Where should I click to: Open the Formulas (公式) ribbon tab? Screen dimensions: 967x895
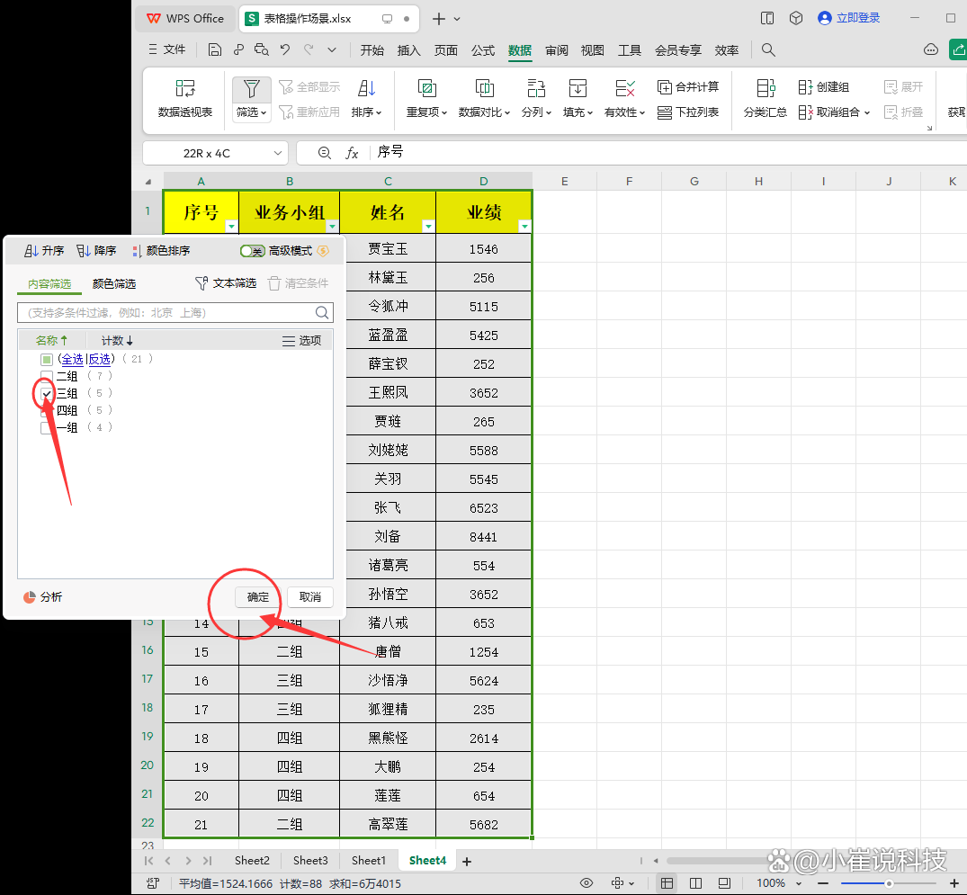tap(483, 50)
